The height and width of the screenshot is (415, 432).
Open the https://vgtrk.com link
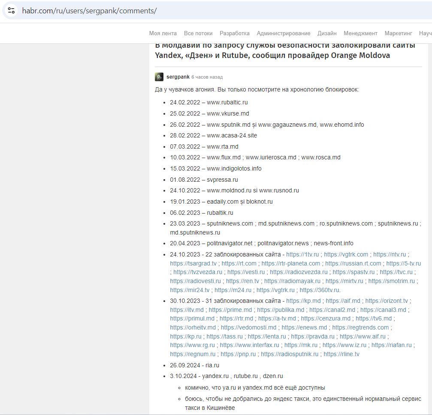pos(346,254)
